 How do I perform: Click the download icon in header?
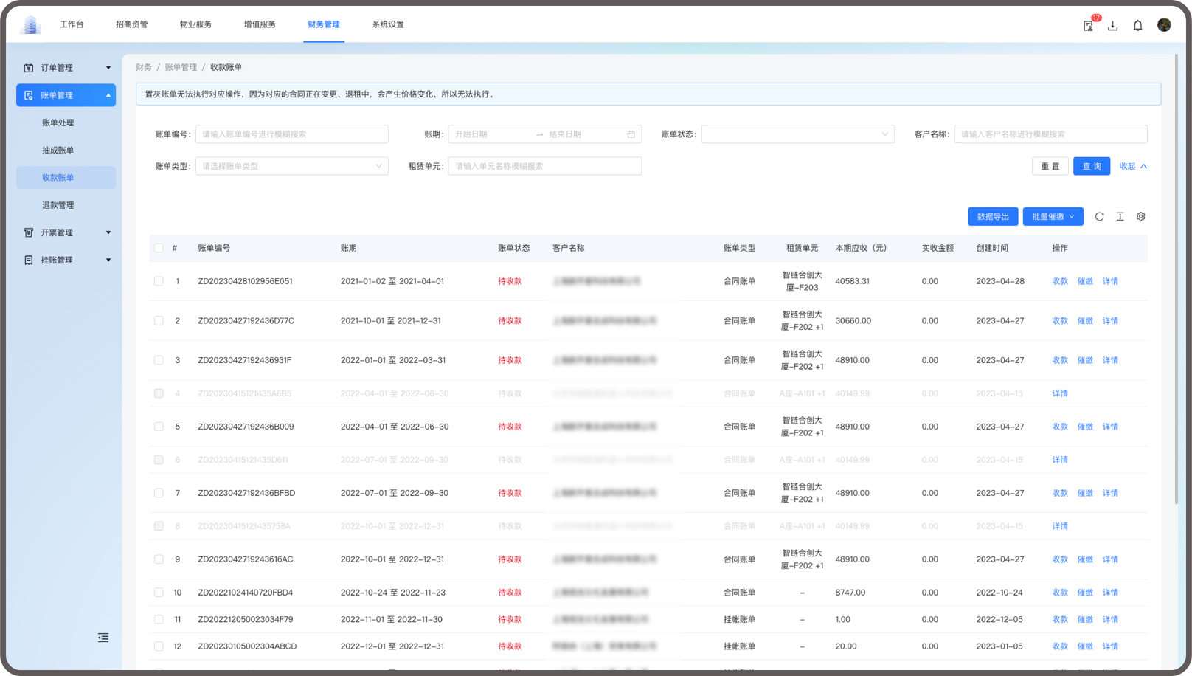point(1112,26)
